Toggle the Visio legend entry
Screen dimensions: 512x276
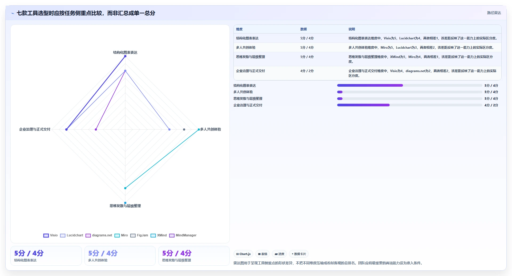click(x=51, y=235)
